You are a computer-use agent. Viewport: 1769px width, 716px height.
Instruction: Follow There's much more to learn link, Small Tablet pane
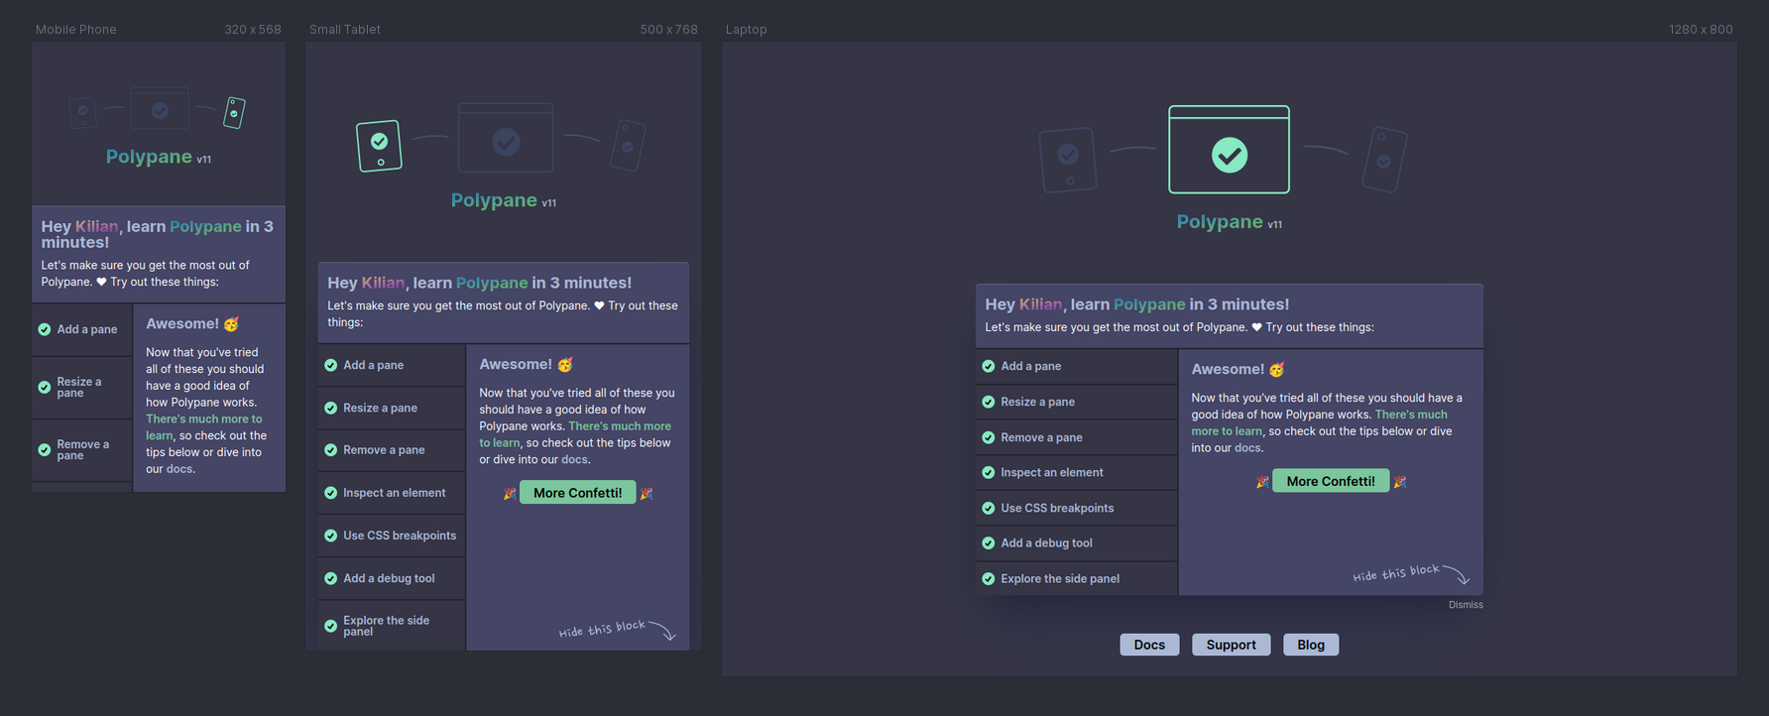coord(575,434)
